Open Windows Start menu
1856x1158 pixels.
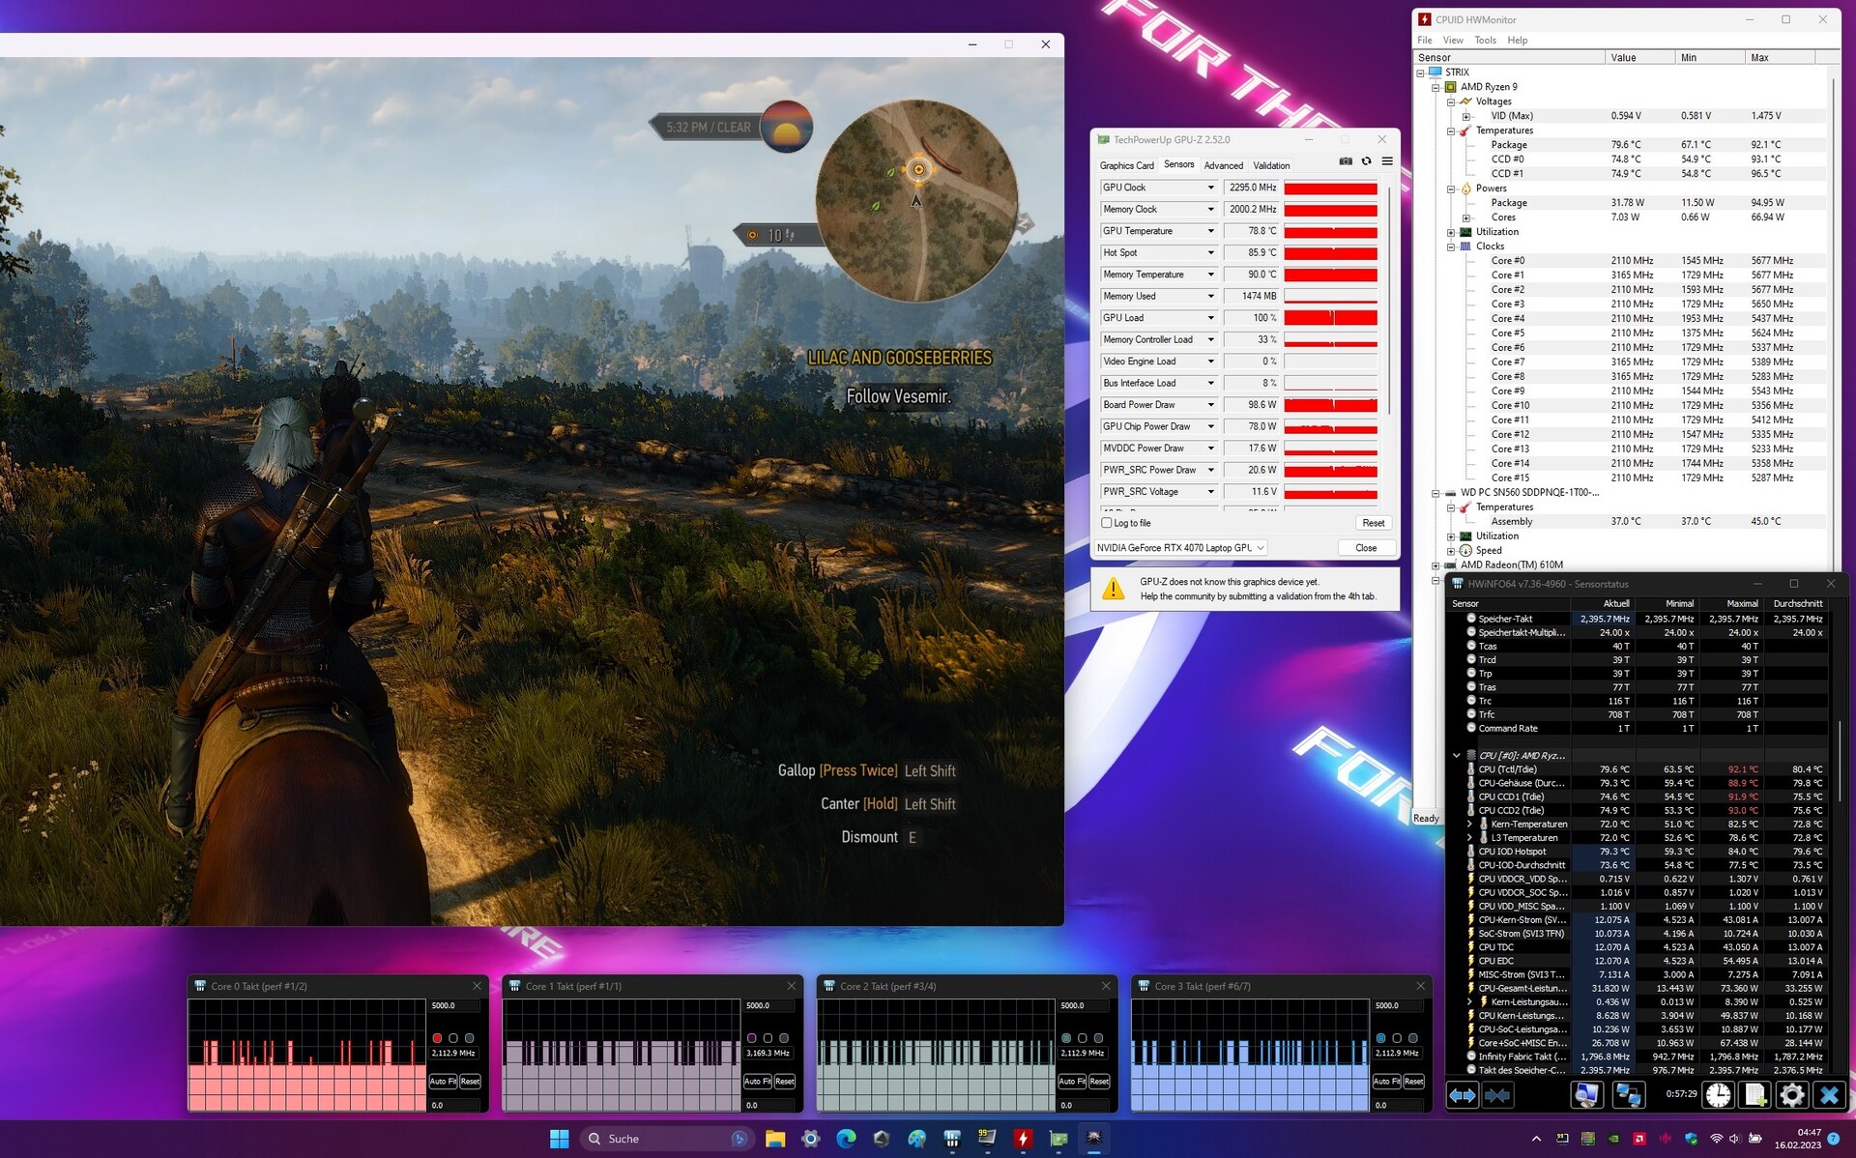559,1139
